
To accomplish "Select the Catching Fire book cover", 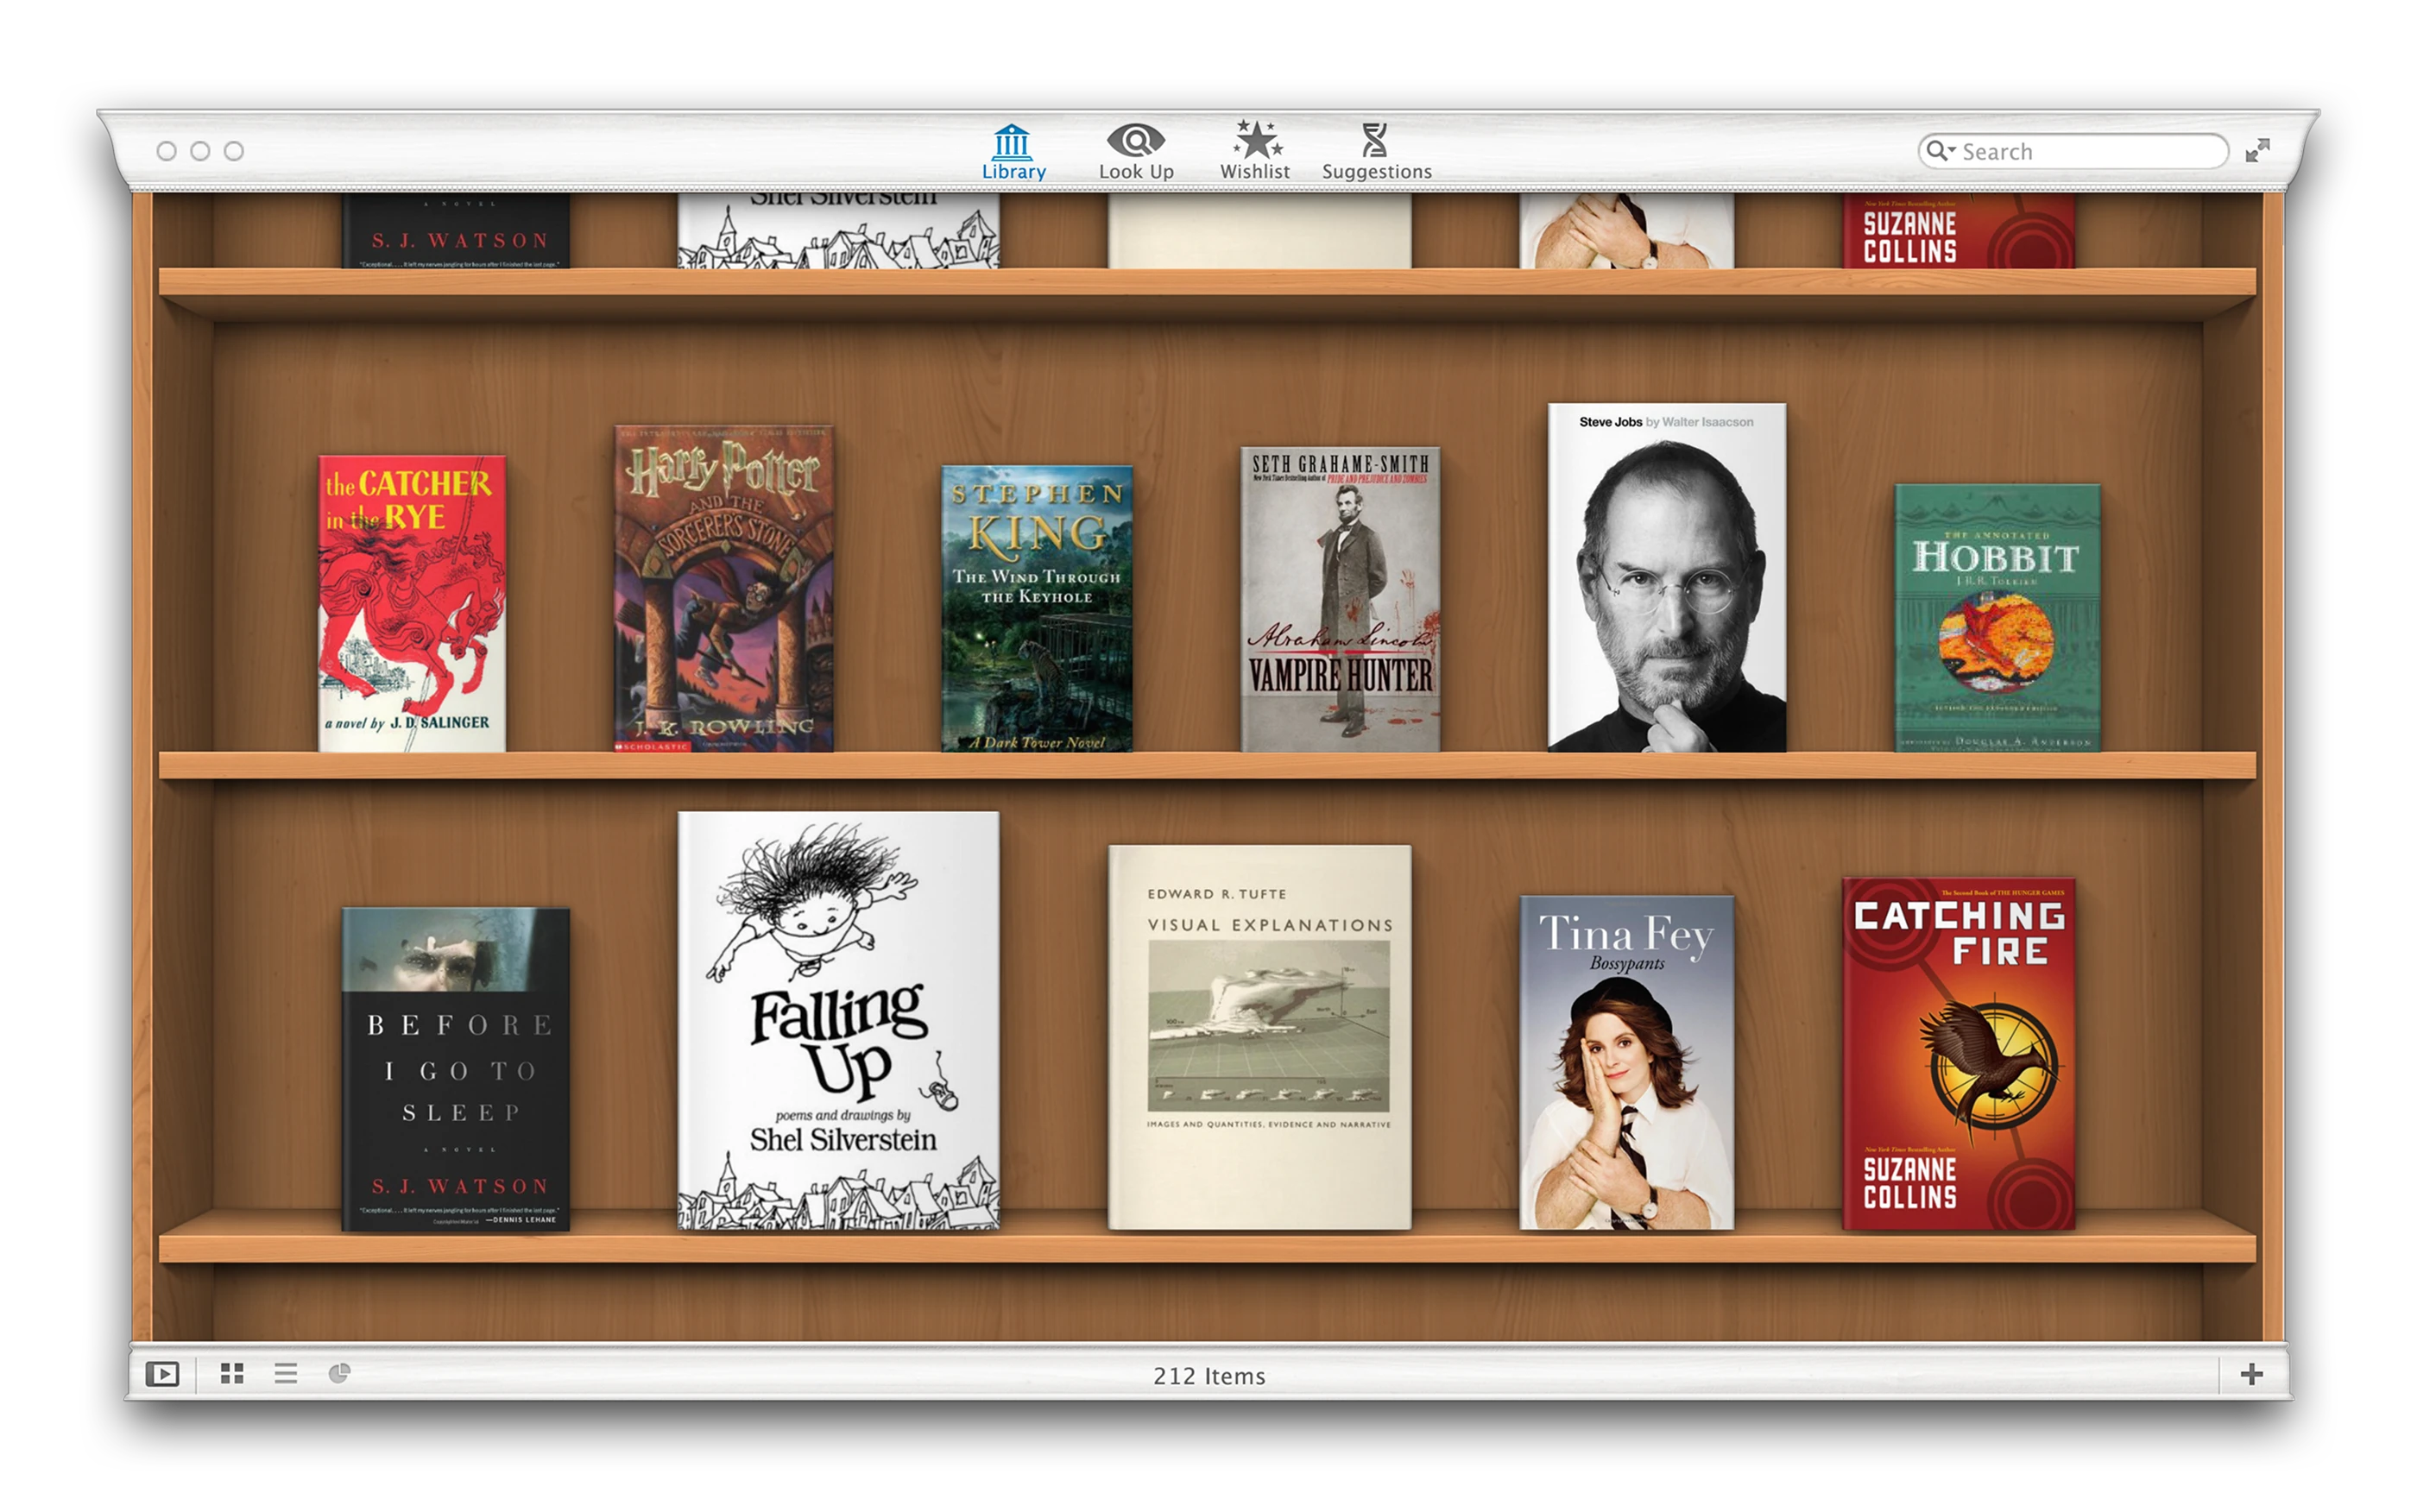I will coord(1958,1055).
